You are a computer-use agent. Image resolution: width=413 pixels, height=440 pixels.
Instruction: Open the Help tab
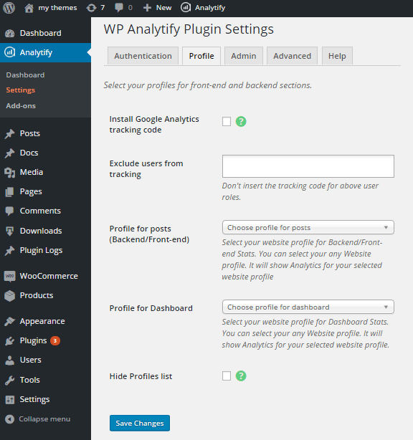click(x=337, y=56)
